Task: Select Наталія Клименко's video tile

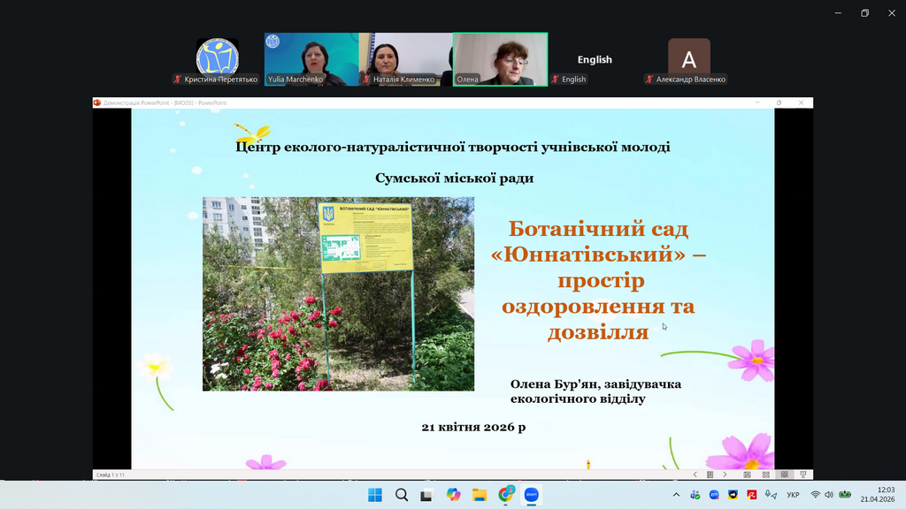Action: tap(405, 58)
